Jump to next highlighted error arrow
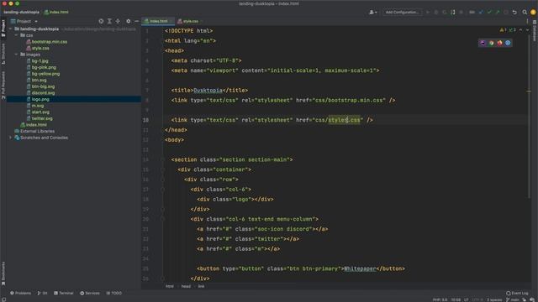 click(x=527, y=30)
